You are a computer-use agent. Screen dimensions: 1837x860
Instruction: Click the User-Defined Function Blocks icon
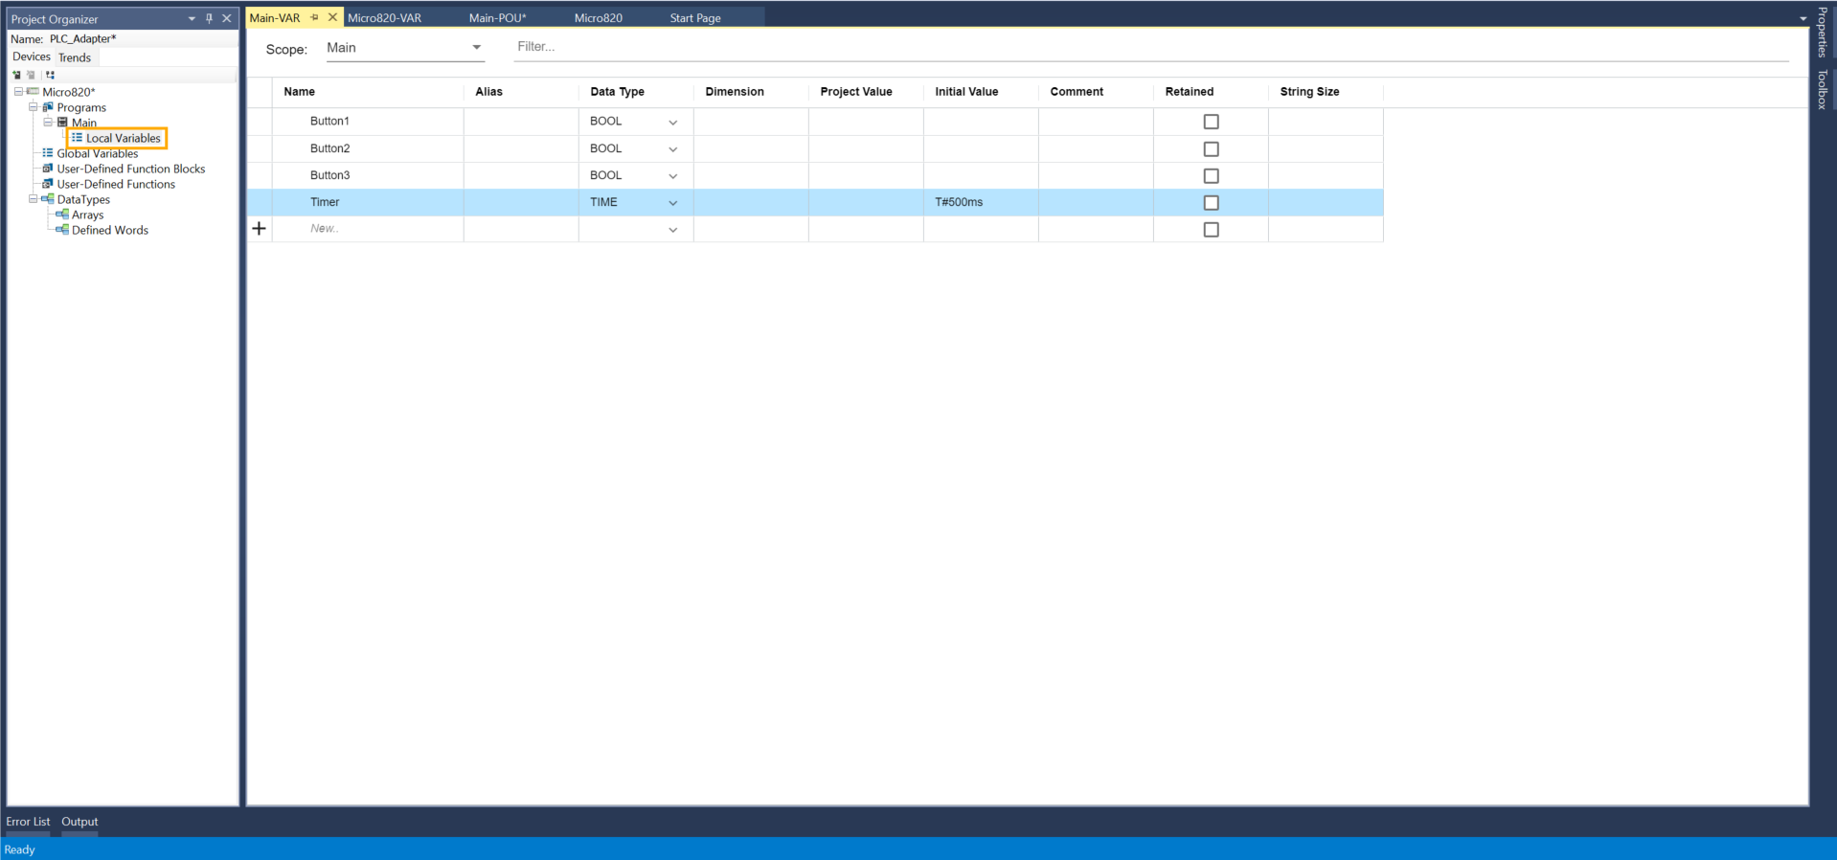[x=48, y=169]
